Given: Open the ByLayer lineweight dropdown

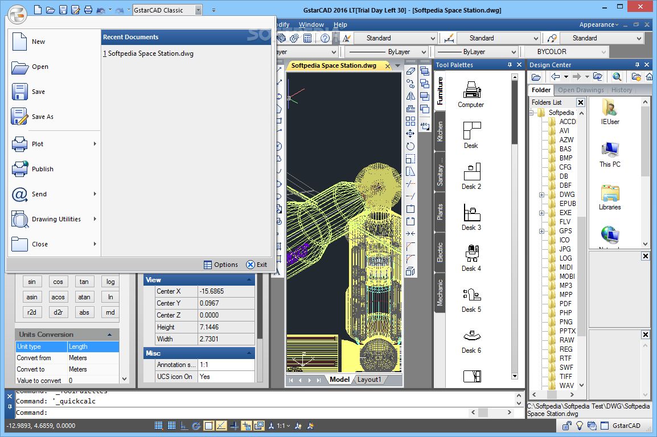Looking at the screenshot, I should tap(514, 52).
